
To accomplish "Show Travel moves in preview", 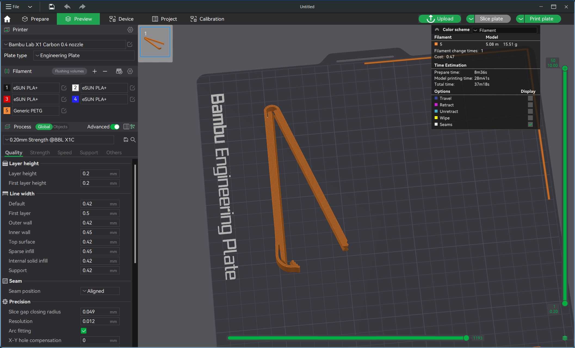I will 530,98.
